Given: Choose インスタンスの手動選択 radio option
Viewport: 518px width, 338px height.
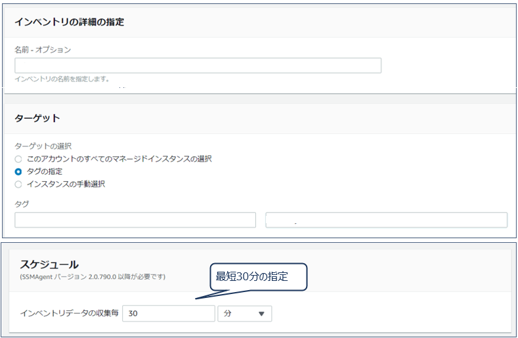Looking at the screenshot, I should click(18, 184).
